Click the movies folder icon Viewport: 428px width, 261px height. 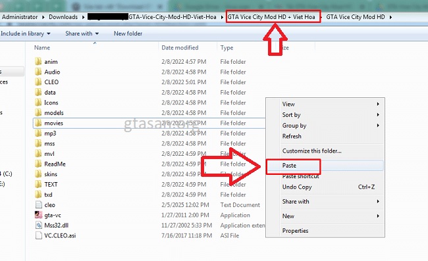pyautogui.click(x=38, y=123)
